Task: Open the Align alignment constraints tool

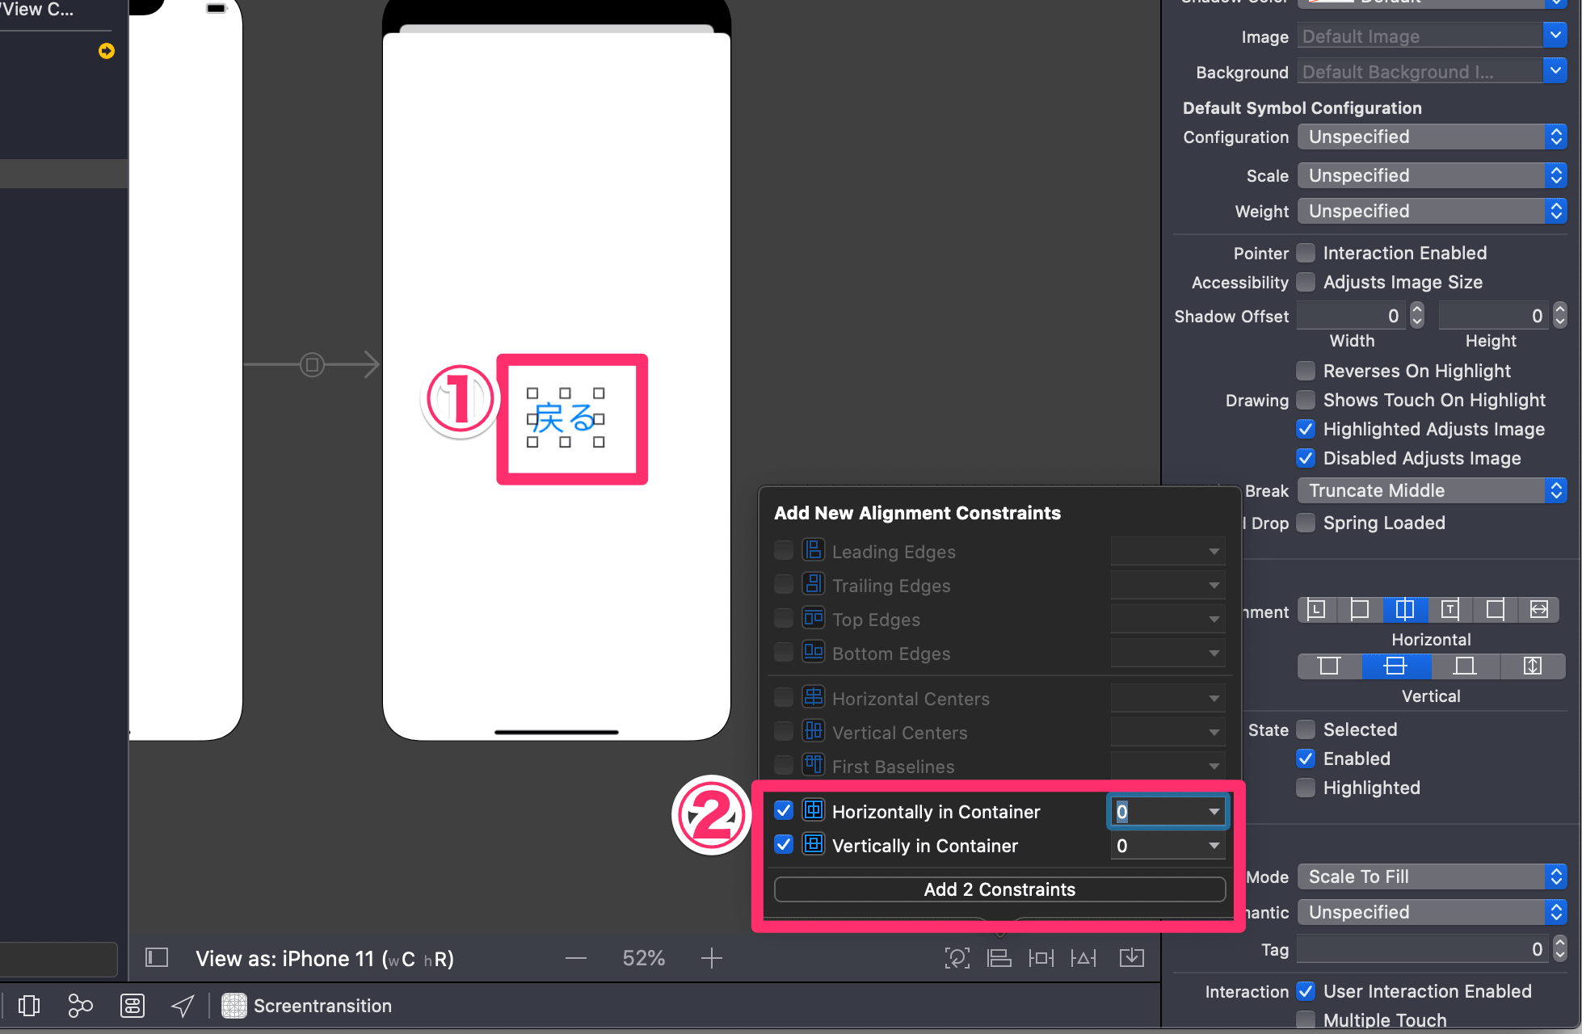Action: click(999, 958)
